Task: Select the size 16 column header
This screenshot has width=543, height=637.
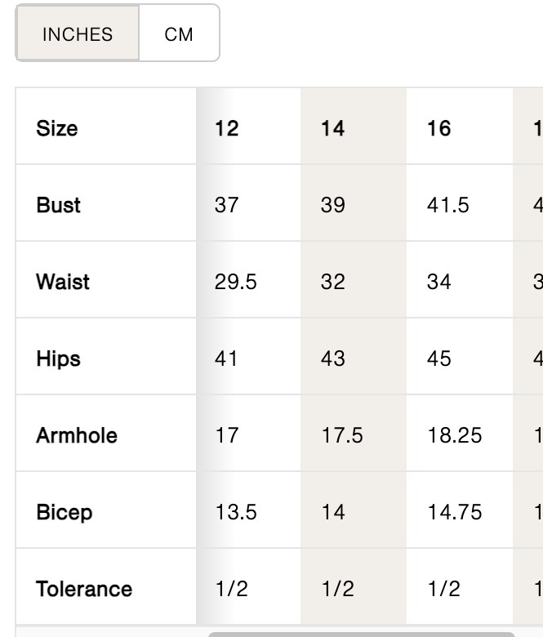Action: (439, 128)
